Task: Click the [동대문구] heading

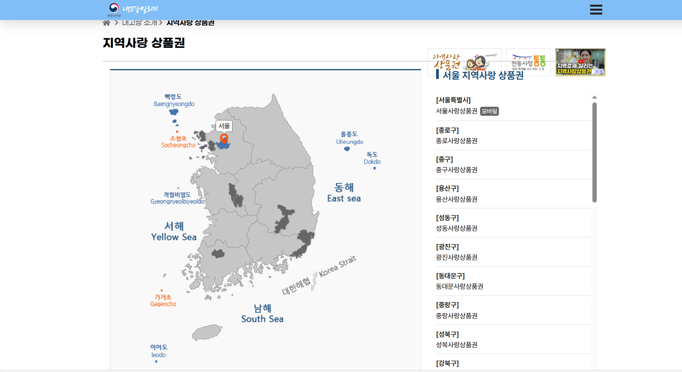Action: [x=450, y=276]
